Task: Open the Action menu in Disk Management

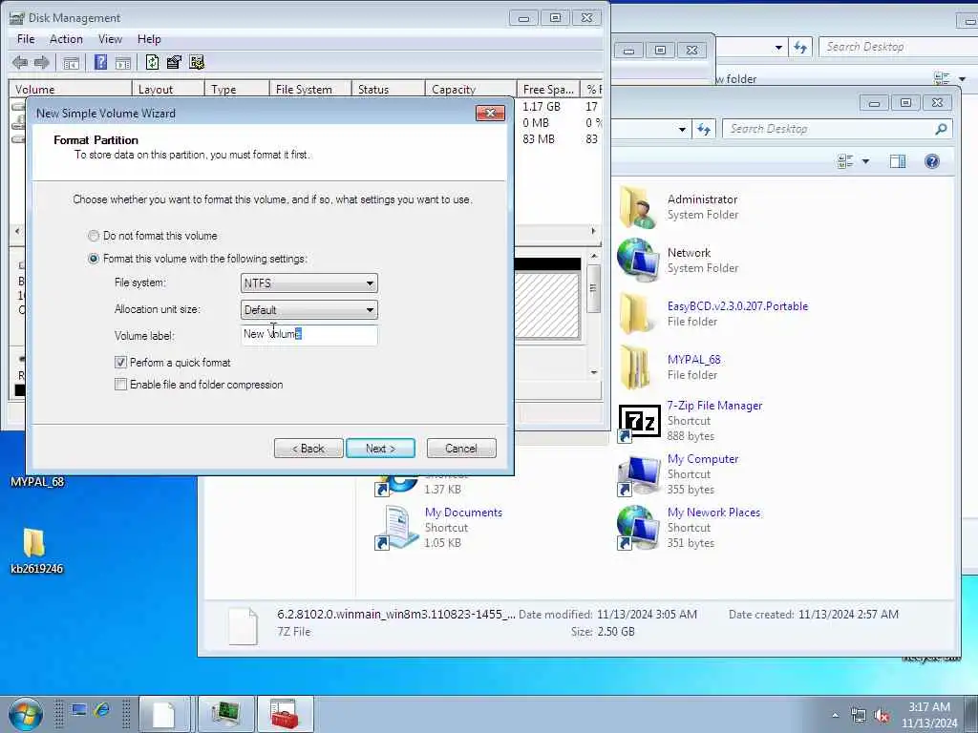Action: pos(66,39)
